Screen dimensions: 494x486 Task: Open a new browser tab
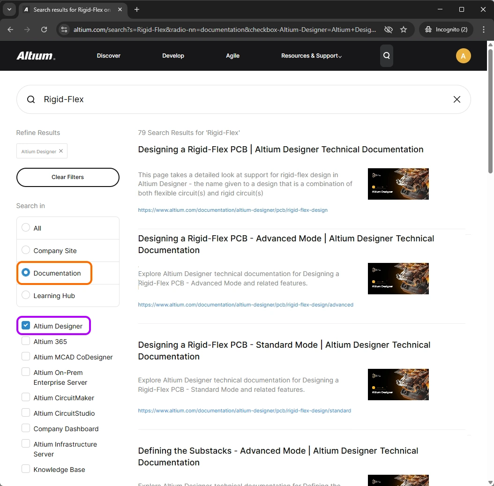pos(137,9)
